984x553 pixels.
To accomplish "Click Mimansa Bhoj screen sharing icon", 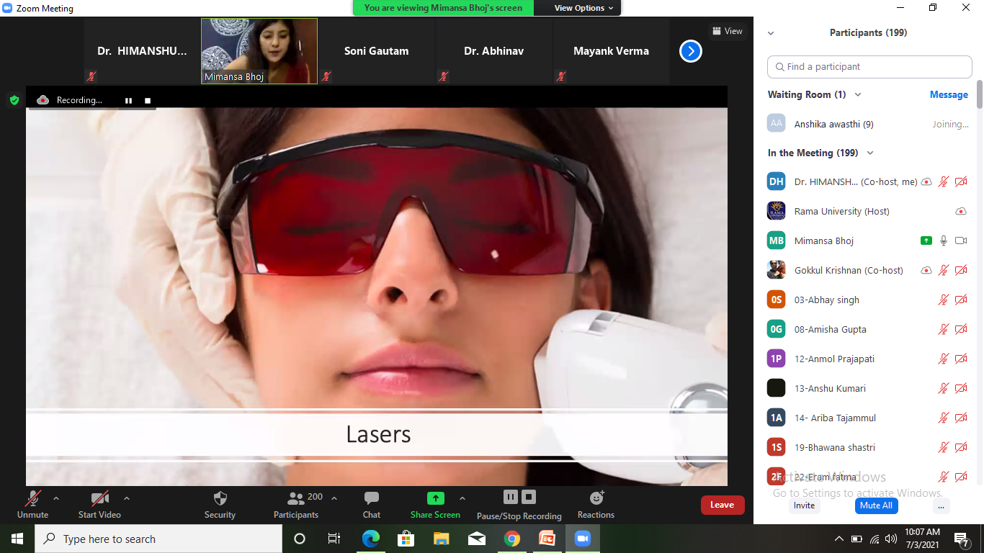I will (x=926, y=240).
